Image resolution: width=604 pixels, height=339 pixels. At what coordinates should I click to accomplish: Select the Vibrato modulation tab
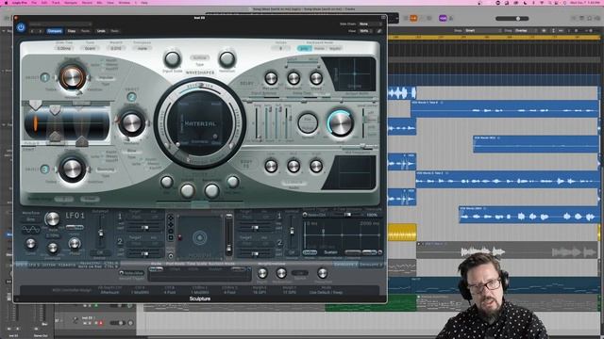click(67, 265)
